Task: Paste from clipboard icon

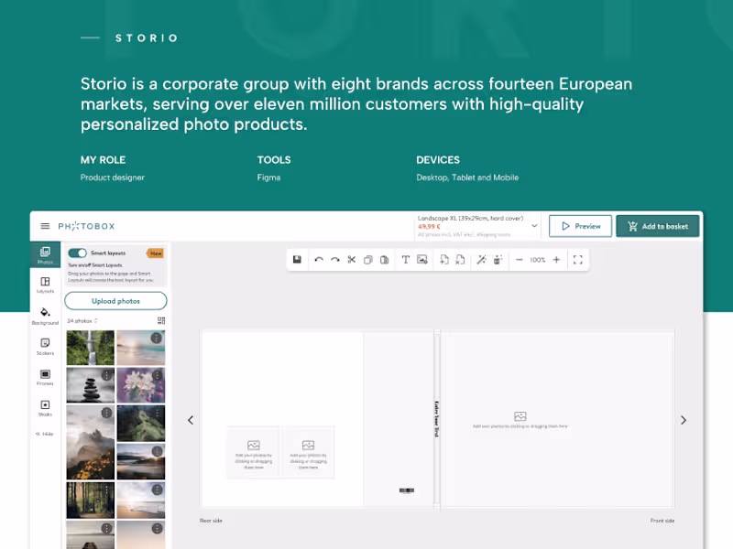Action: tap(384, 260)
